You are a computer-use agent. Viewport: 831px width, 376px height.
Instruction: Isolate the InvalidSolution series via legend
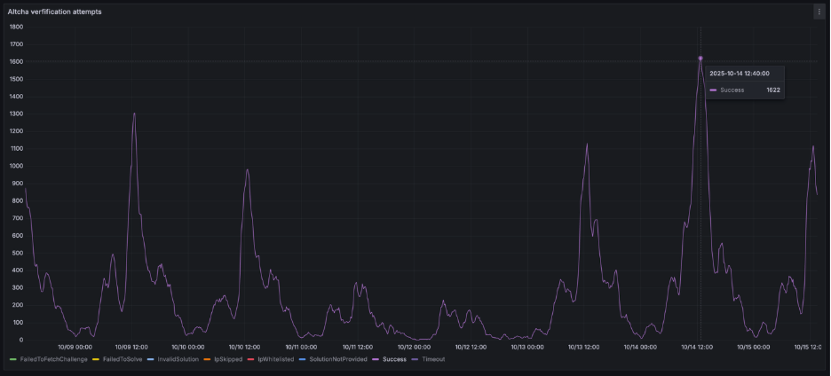pos(178,359)
